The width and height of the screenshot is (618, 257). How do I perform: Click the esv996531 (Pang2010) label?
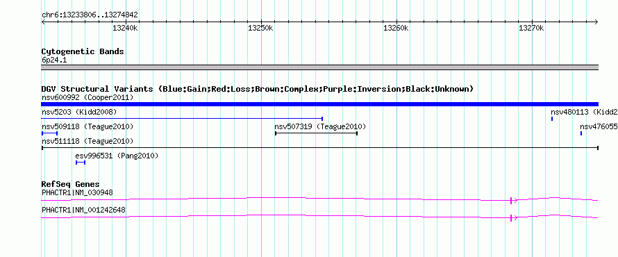(x=117, y=156)
